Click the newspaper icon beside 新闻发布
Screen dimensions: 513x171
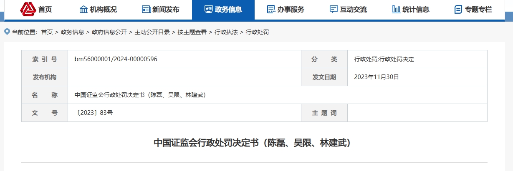pyautogui.click(x=146, y=9)
